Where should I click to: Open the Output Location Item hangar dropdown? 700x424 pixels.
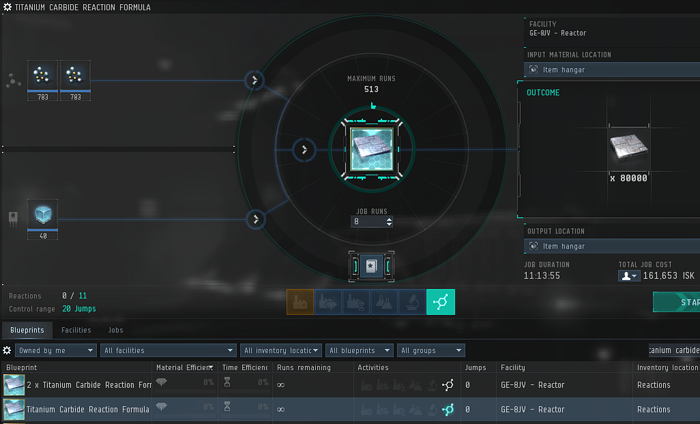[x=612, y=246]
